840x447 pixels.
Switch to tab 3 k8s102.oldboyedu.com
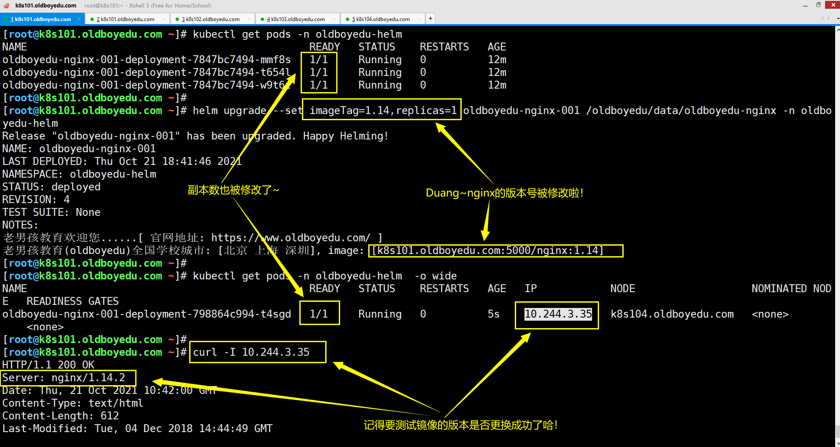(210, 19)
